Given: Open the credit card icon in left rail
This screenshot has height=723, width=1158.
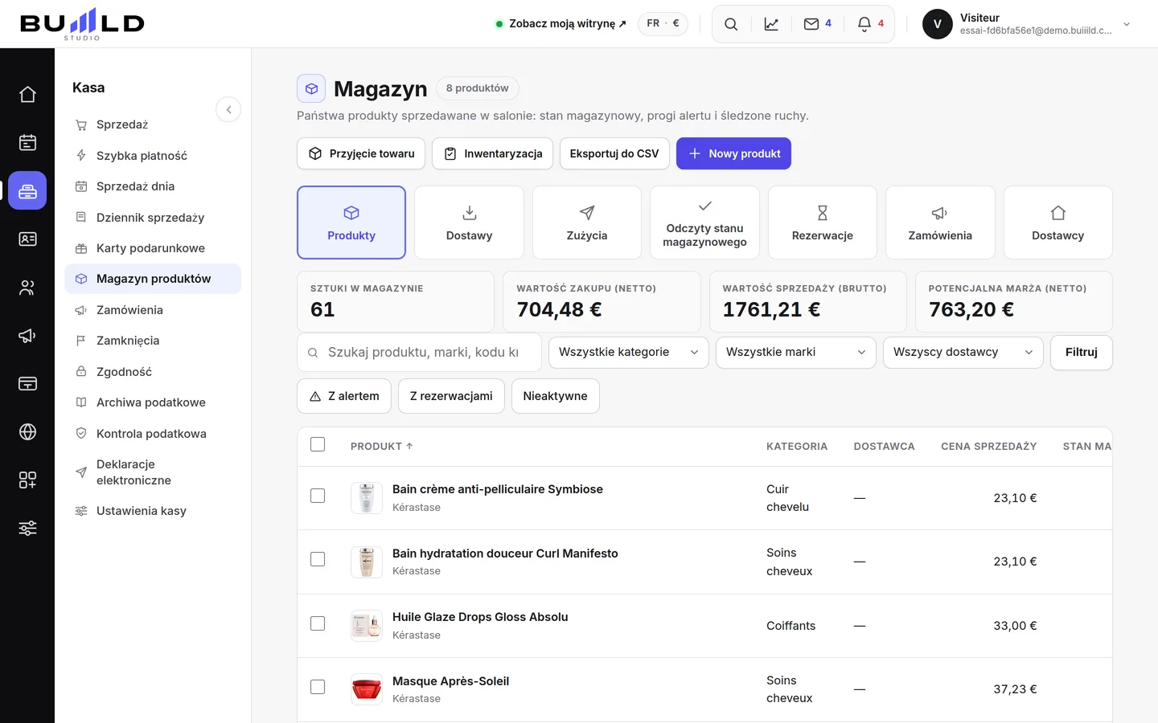Looking at the screenshot, I should (x=27, y=384).
